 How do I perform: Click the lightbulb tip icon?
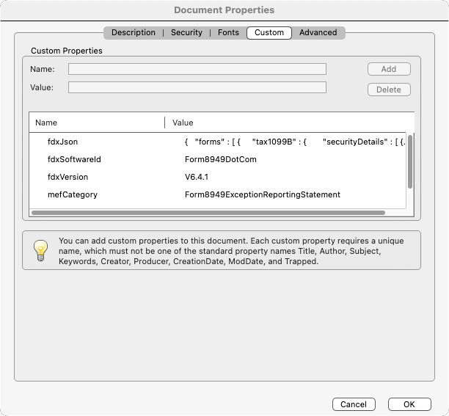click(41, 250)
